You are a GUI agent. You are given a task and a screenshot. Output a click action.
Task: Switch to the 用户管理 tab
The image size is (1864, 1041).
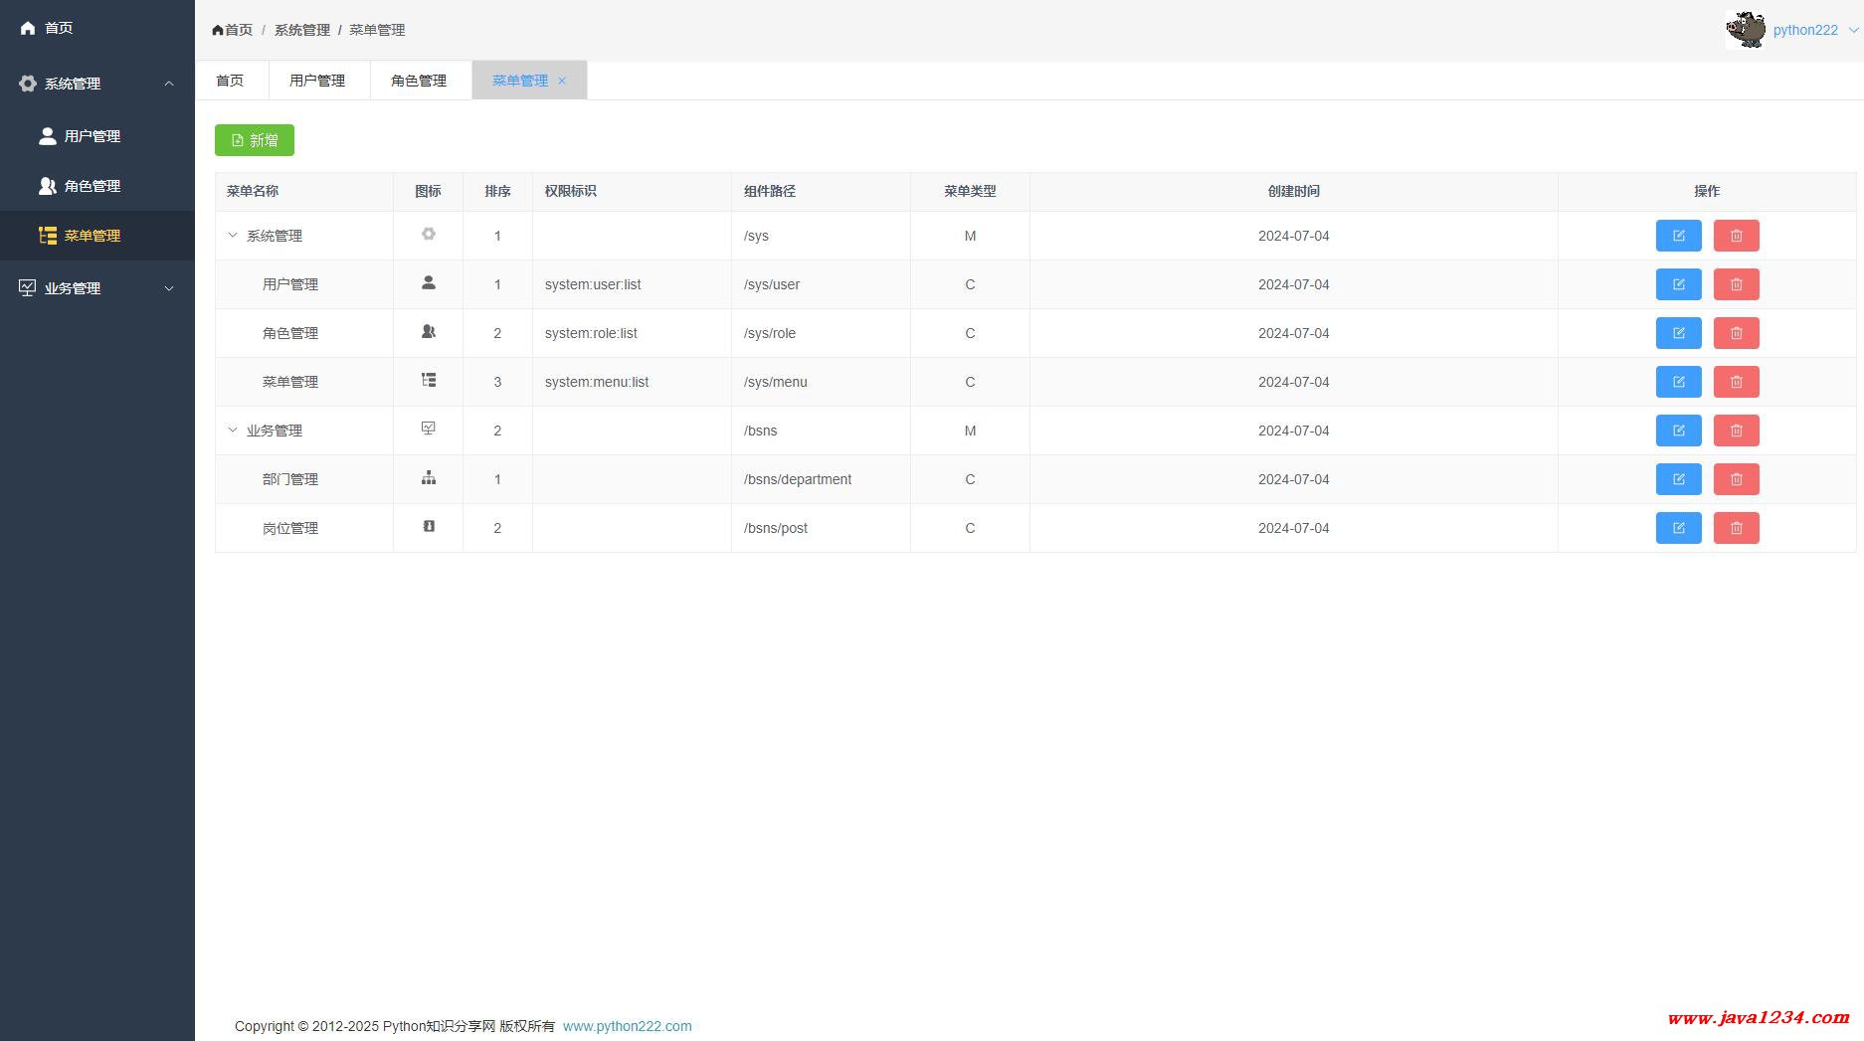point(317,81)
